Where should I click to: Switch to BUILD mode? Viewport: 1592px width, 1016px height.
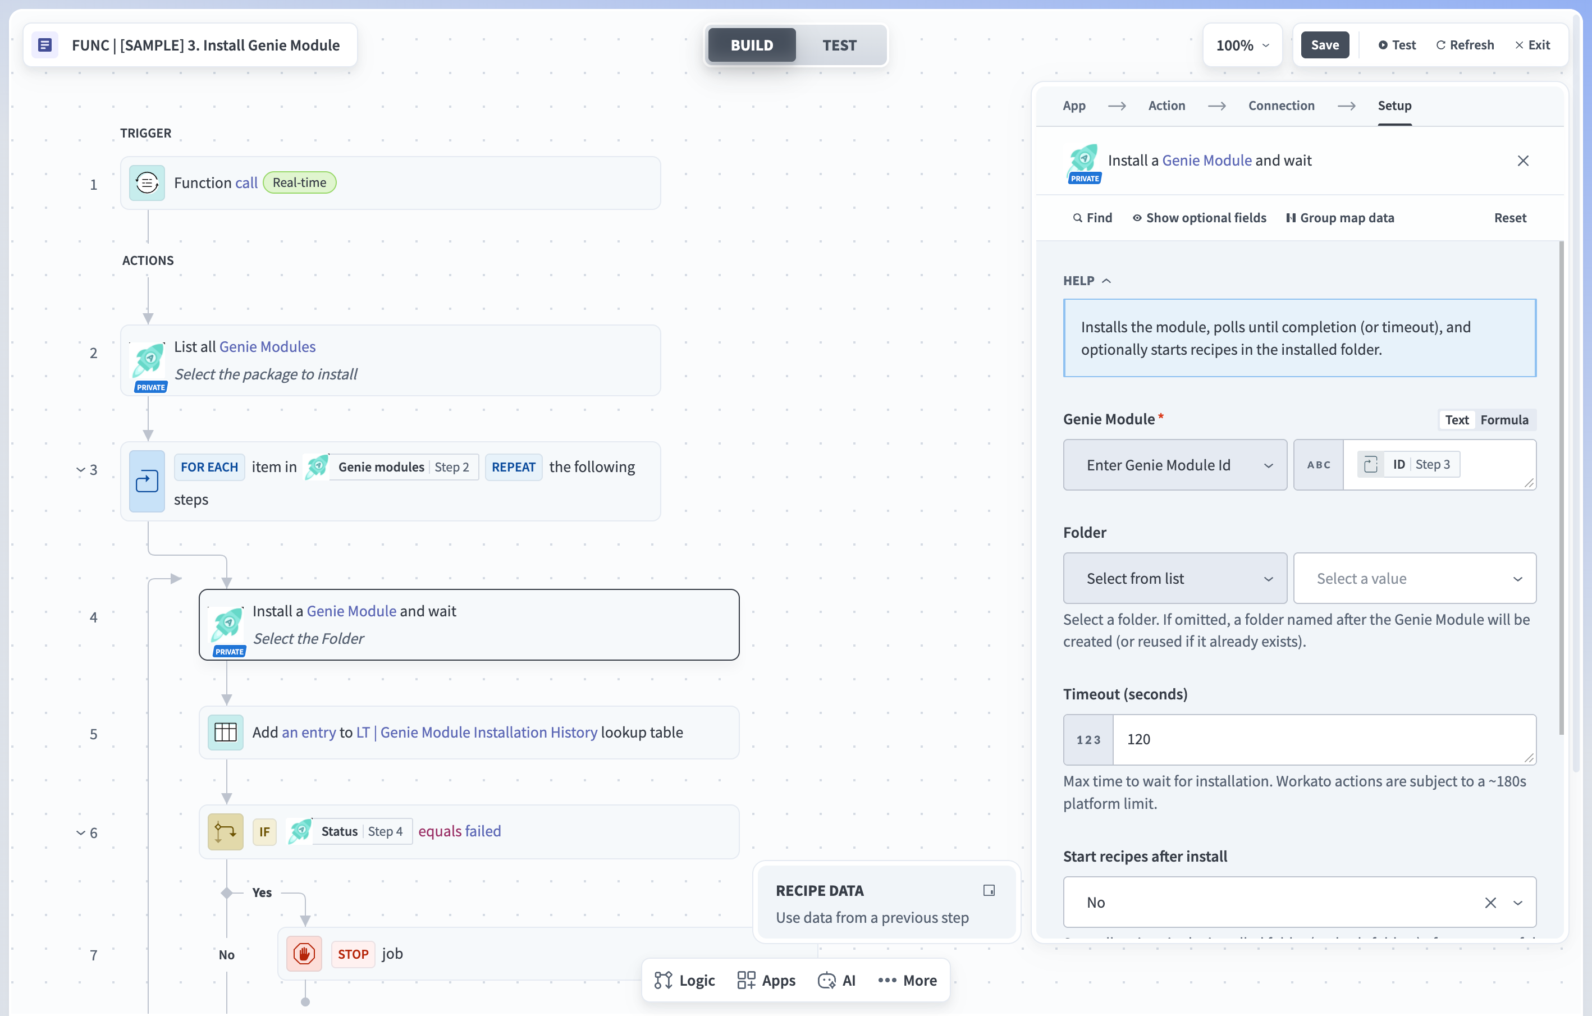[x=751, y=45]
